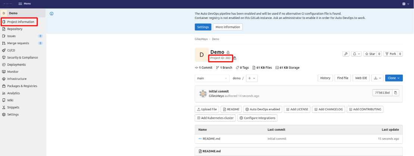Click Configure Integrations
The height and width of the screenshot is (156, 414).
click(257, 118)
